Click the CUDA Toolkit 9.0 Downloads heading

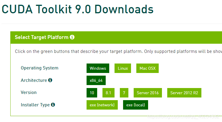click(78, 9)
